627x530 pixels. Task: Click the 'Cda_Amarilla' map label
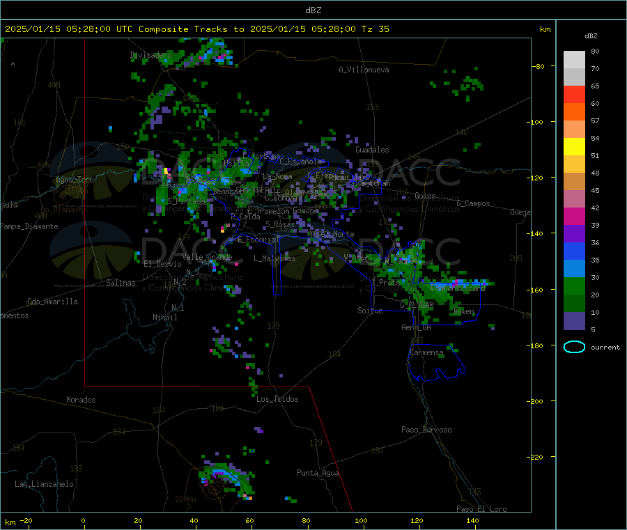tap(52, 302)
